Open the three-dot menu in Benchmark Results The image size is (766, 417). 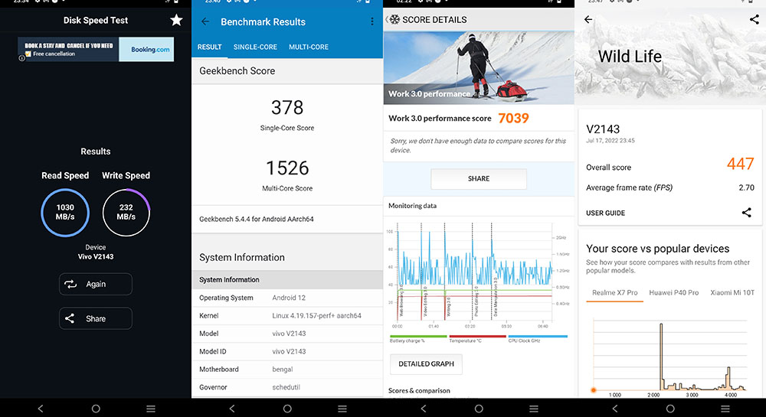pyautogui.click(x=372, y=21)
